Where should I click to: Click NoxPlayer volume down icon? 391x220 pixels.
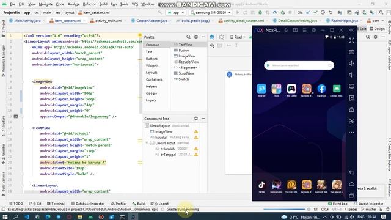(x=352, y=75)
